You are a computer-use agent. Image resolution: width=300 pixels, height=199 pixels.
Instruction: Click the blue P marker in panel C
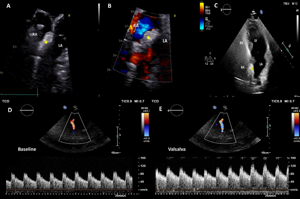[x=262, y=12]
